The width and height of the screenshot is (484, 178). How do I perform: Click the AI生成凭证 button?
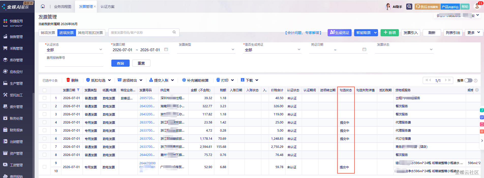point(339,33)
